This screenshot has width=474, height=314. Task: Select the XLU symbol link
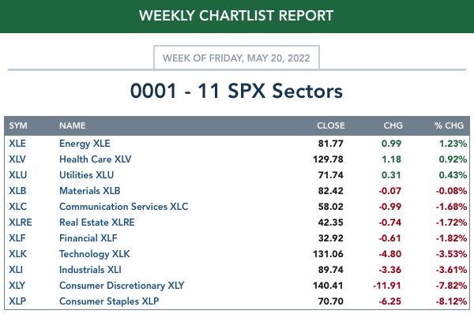pos(18,175)
